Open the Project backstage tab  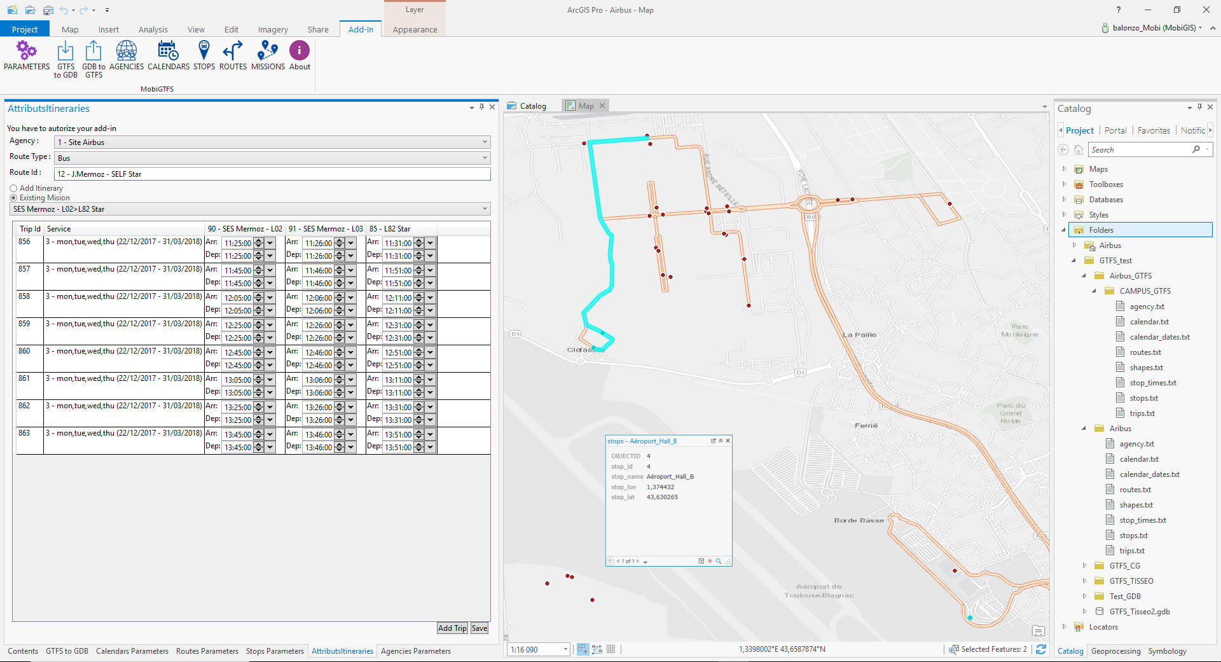tap(25, 29)
